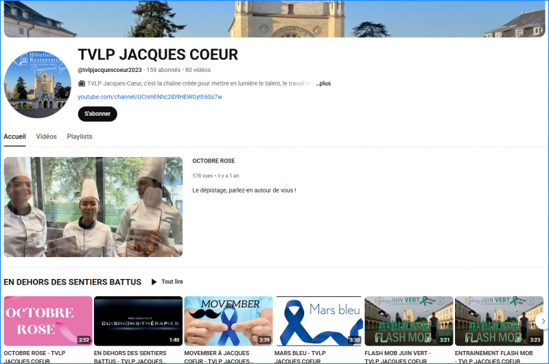The width and height of the screenshot is (549, 364).
Task: Subscribe with the S'abonner button
Action: click(97, 114)
